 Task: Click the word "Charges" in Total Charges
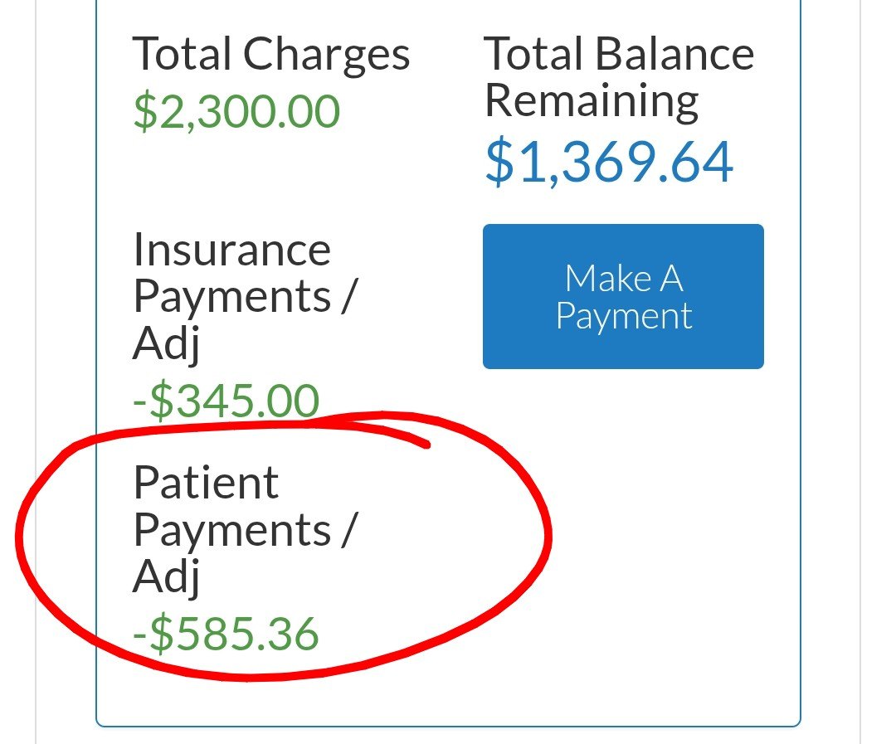coord(327,55)
